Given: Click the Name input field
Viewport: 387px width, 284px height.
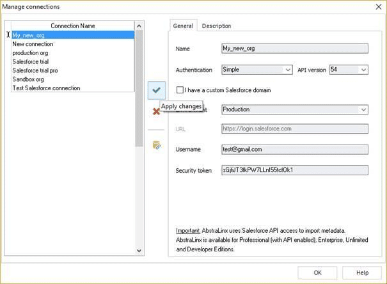Looking at the screenshot, I should click(294, 48).
